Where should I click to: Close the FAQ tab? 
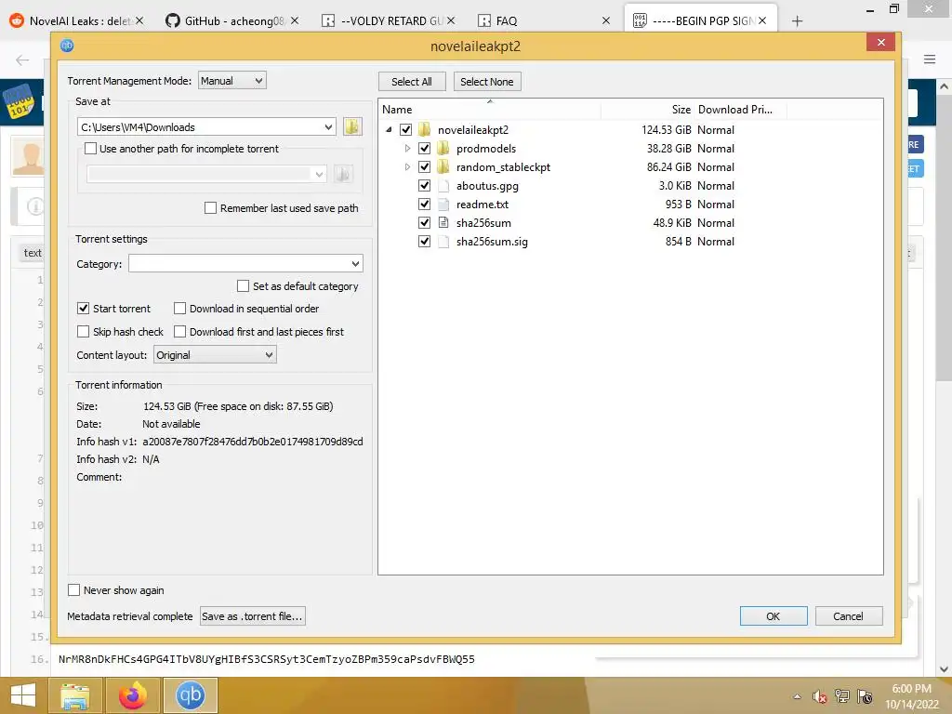pyautogui.click(x=606, y=20)
